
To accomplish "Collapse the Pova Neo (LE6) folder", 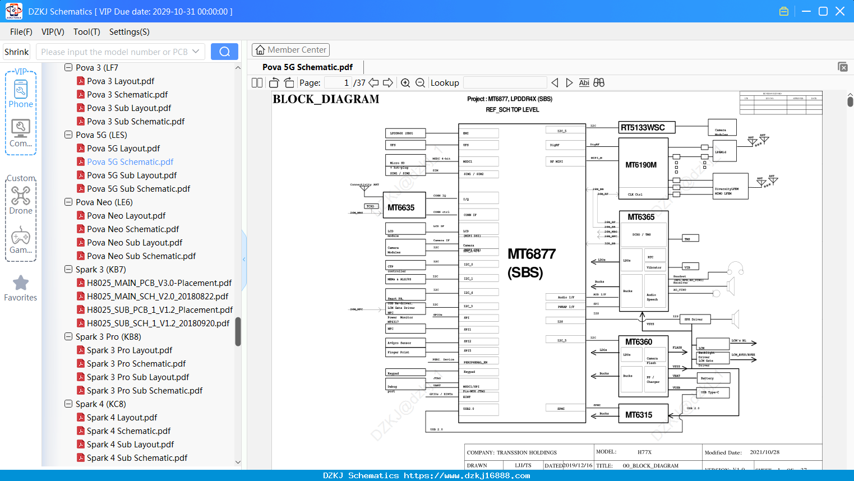I will 68,202.
